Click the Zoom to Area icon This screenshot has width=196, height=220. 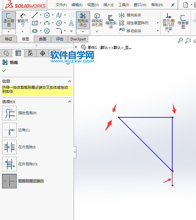[188, 40]
